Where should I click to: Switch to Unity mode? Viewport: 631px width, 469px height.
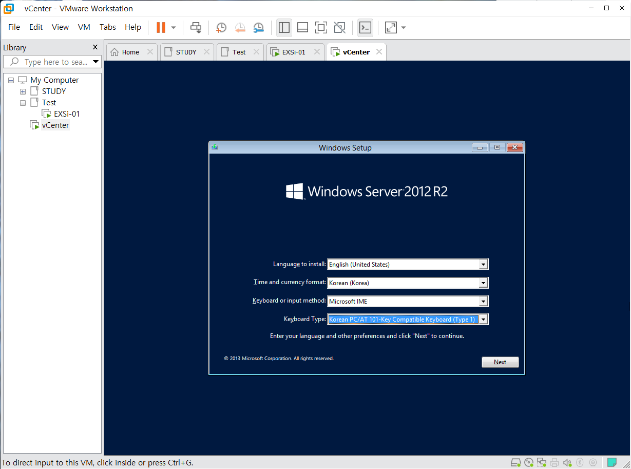[x=339, y=27]
